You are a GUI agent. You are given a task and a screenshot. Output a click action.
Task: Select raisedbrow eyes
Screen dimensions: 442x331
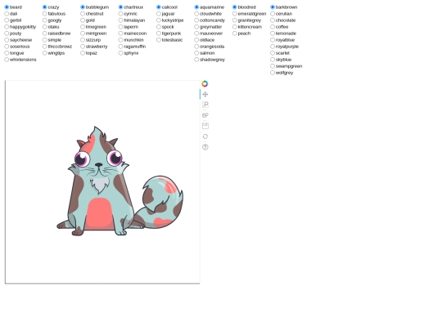45,34
